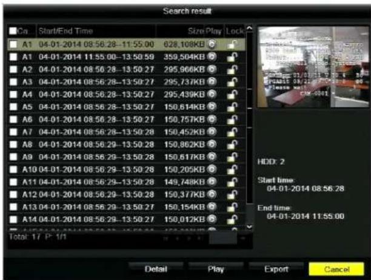Select the row with size 295,966KB
Viewport: 371px width, 280px height.
click(126, 69)
